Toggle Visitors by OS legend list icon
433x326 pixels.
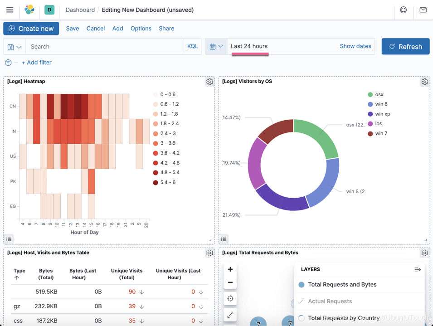tap(224, 239)
